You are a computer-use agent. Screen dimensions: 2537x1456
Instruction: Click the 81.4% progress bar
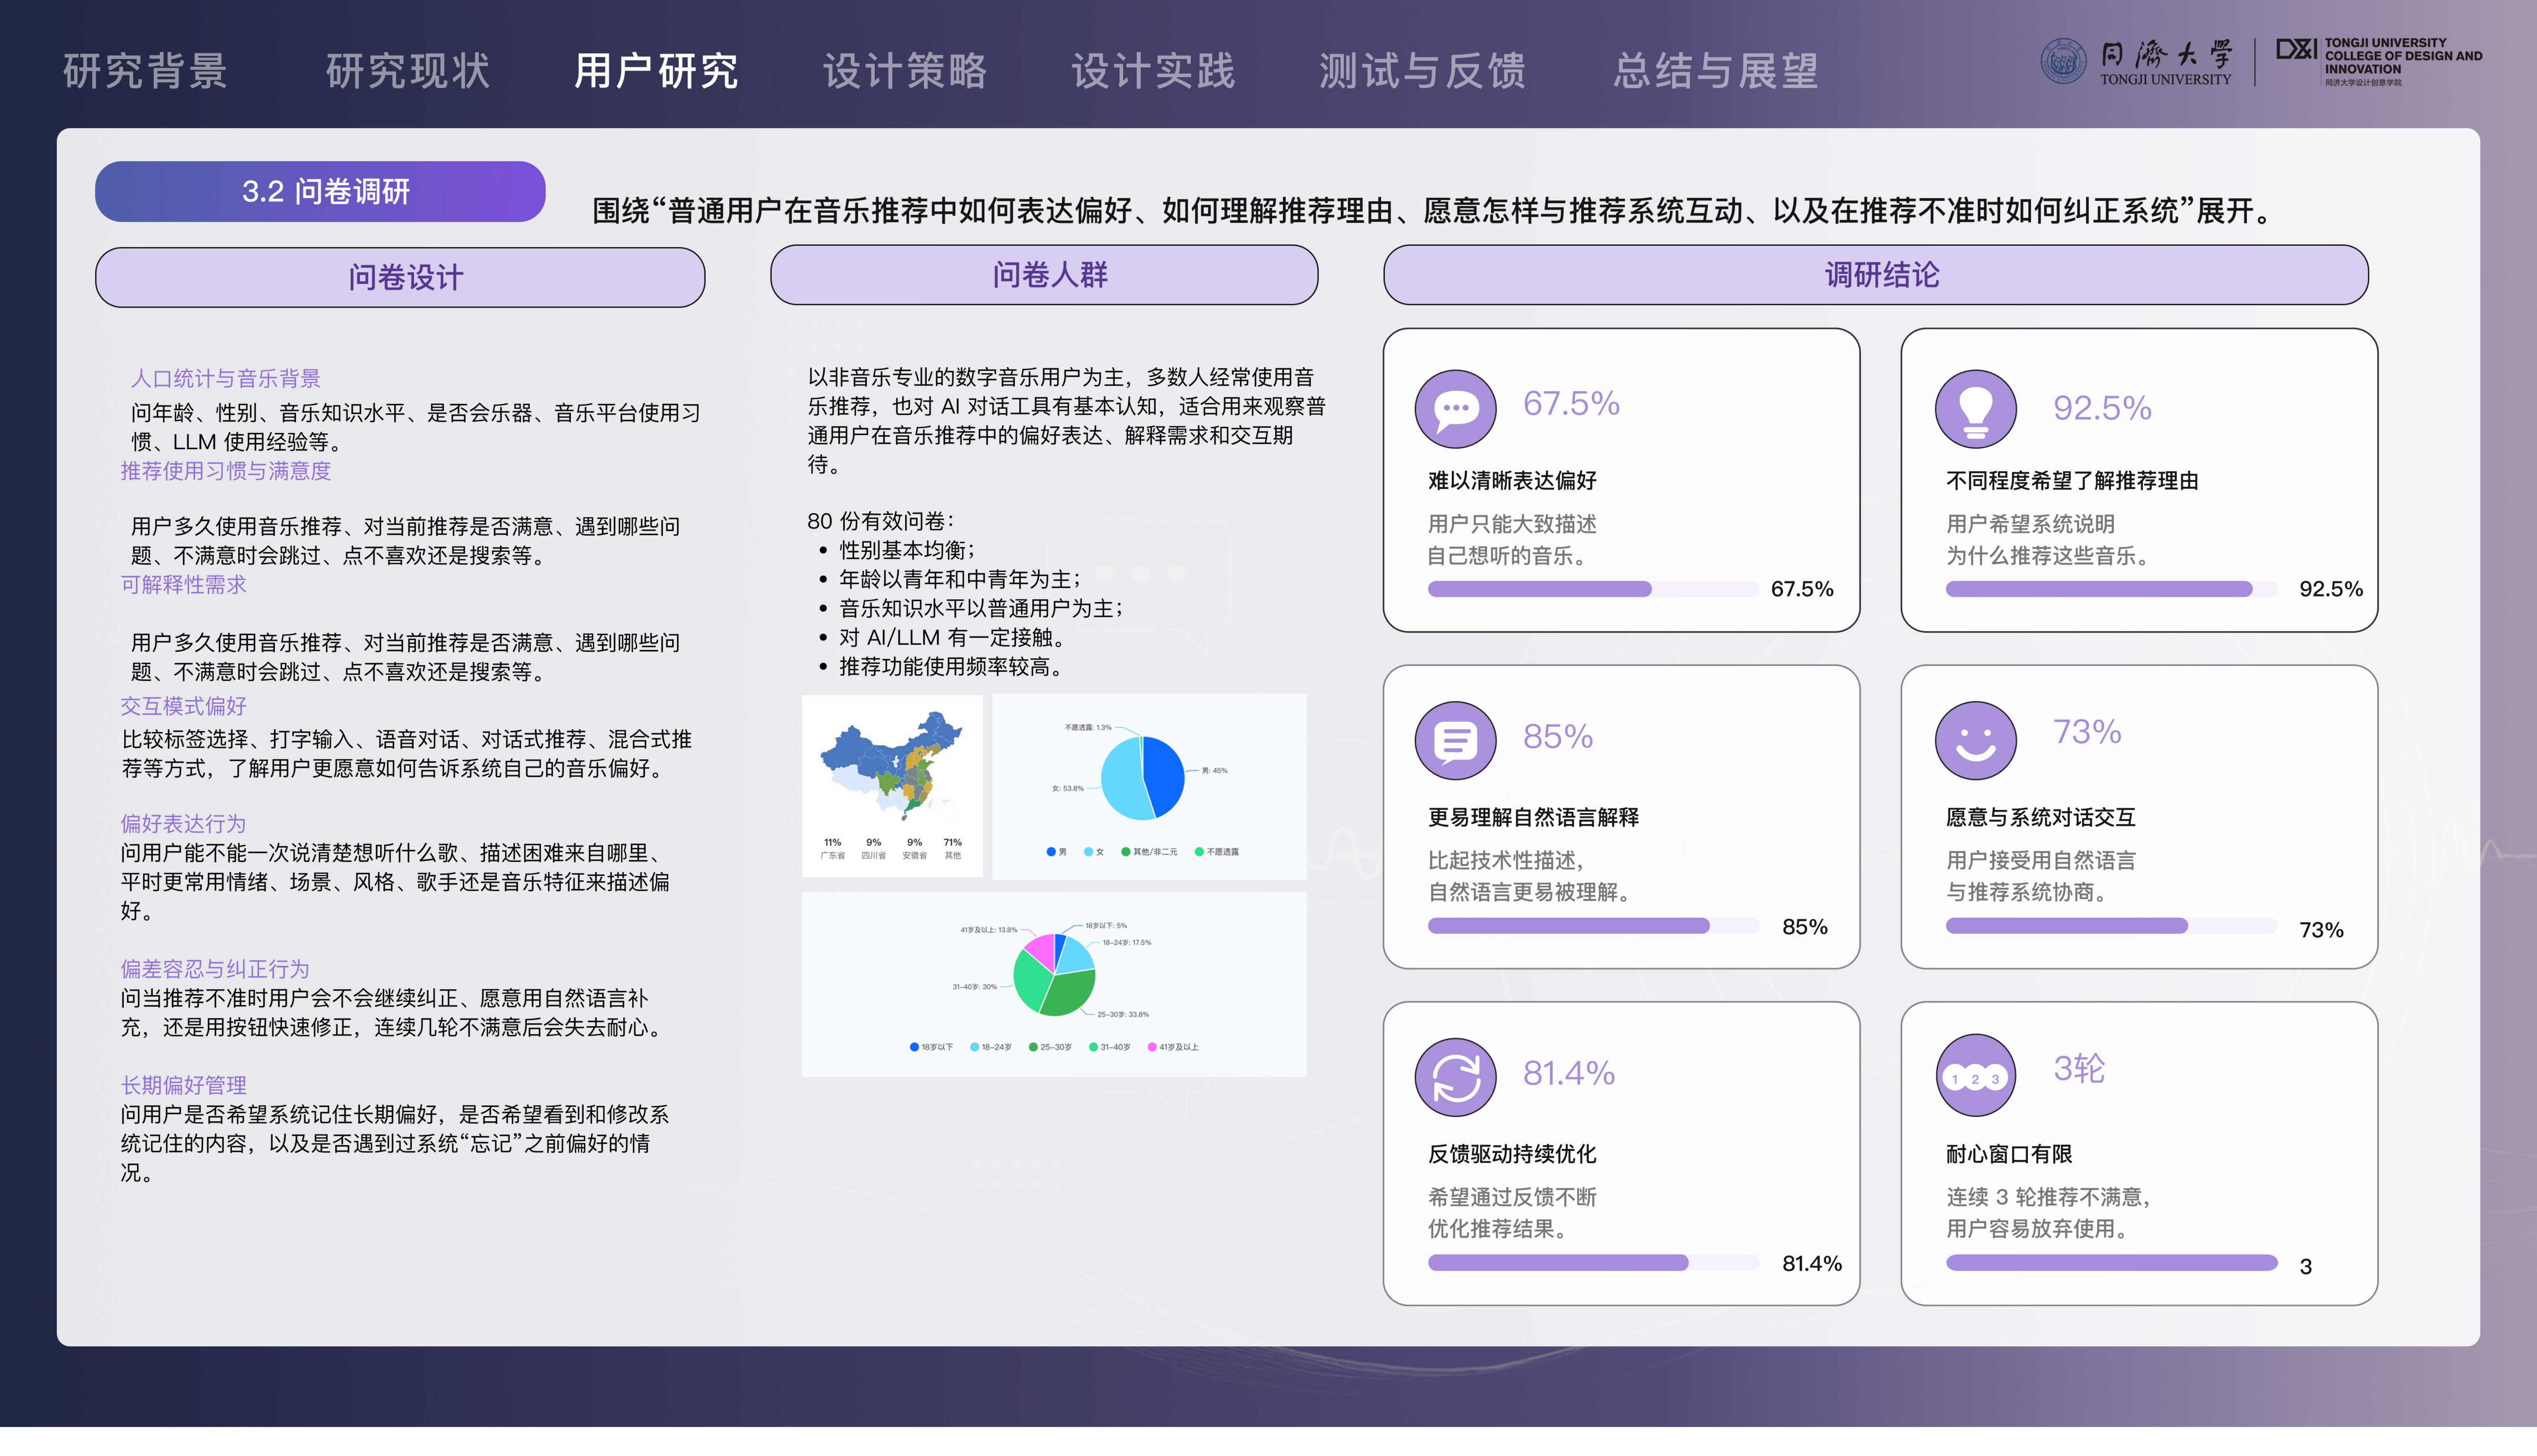pyautogui.click(x=1593, y=1263)
